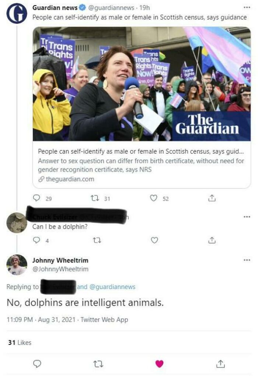The width and height of the screenshot is (258, 376).
Task: Retweet Chuck Evilsizer's reply
Action: (97, 240)
